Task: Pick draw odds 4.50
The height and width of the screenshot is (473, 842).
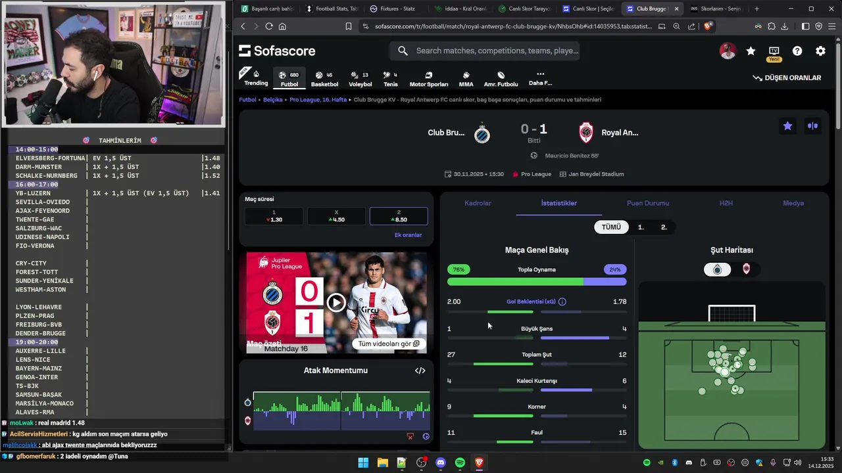Action: pos(336,216)
